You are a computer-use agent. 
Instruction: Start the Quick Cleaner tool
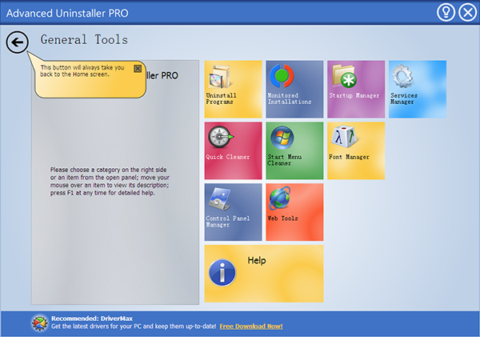pos(233,150)
